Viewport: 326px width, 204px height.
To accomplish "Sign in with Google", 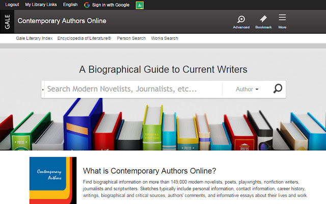I will [x=111, y=5].
